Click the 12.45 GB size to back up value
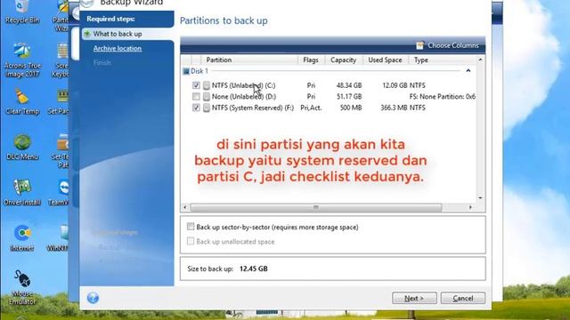This screenshot has width=570, height=320. pos(254,268)
